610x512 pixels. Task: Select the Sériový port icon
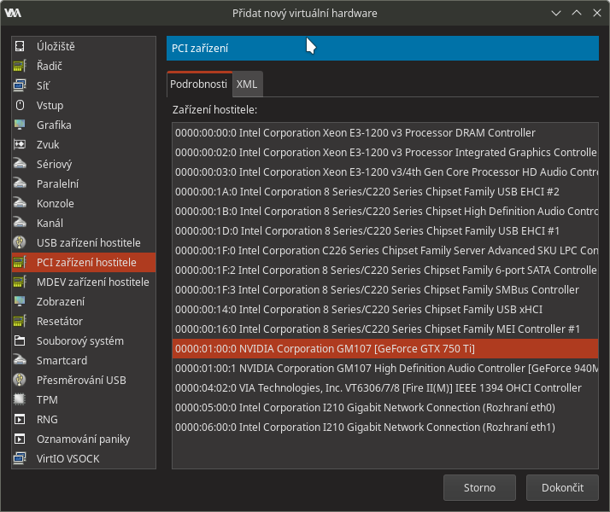tap(20, 165)
